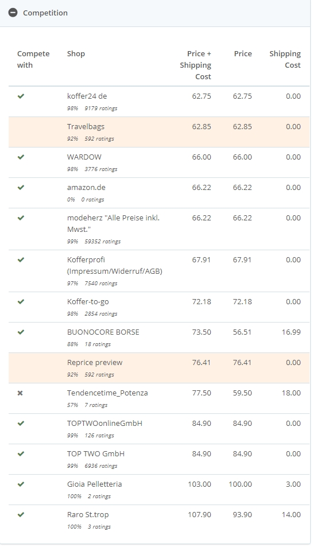Click the checkmark icon beside modeherz
This screenshot has height=547, width=317.
point(21,218)
